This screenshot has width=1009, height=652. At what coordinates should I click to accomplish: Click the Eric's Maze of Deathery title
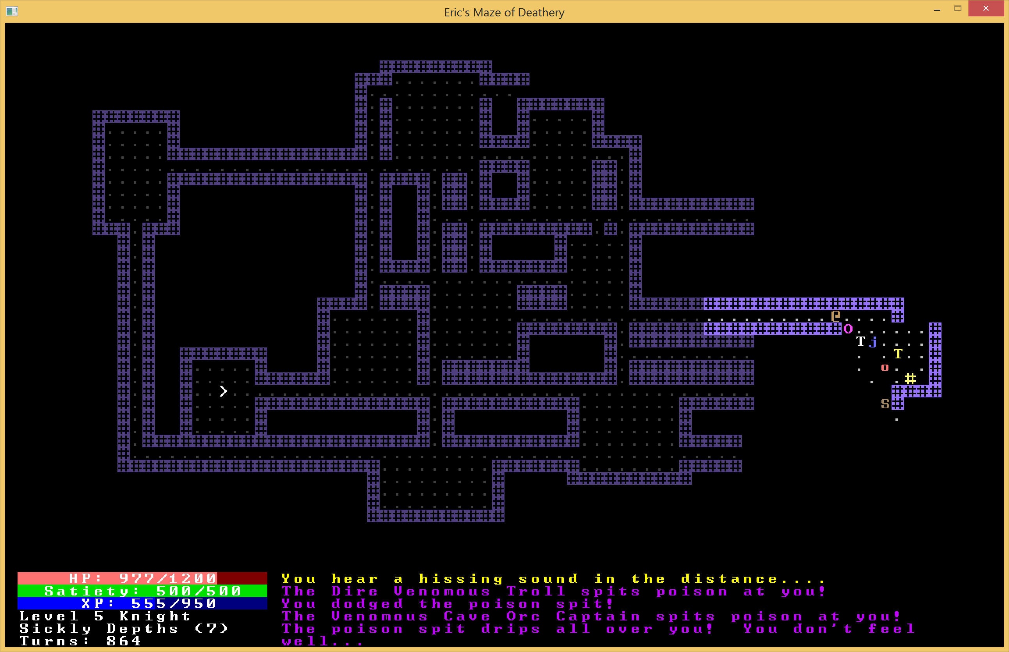tap(504, 12)
